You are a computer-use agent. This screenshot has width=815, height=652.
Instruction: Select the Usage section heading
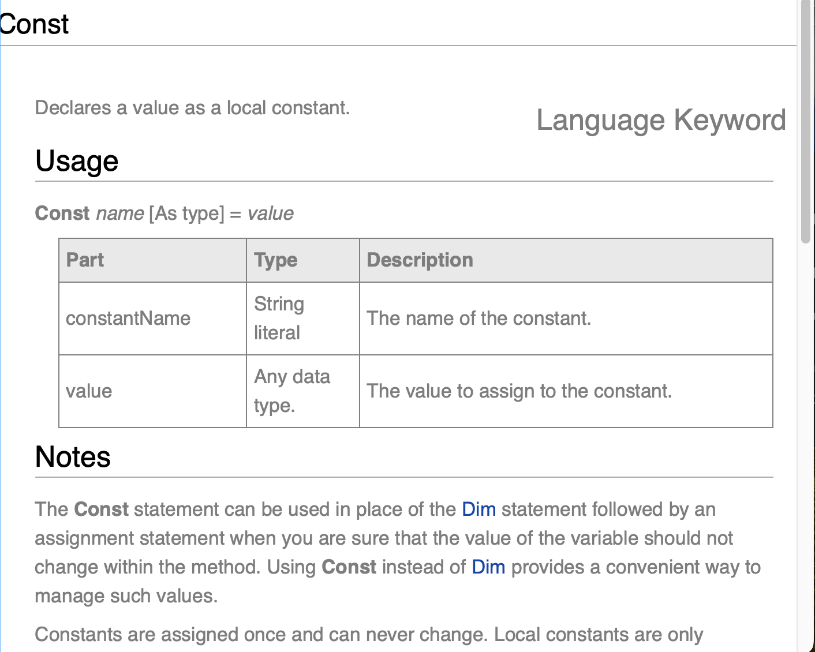(x=77, y=161)
